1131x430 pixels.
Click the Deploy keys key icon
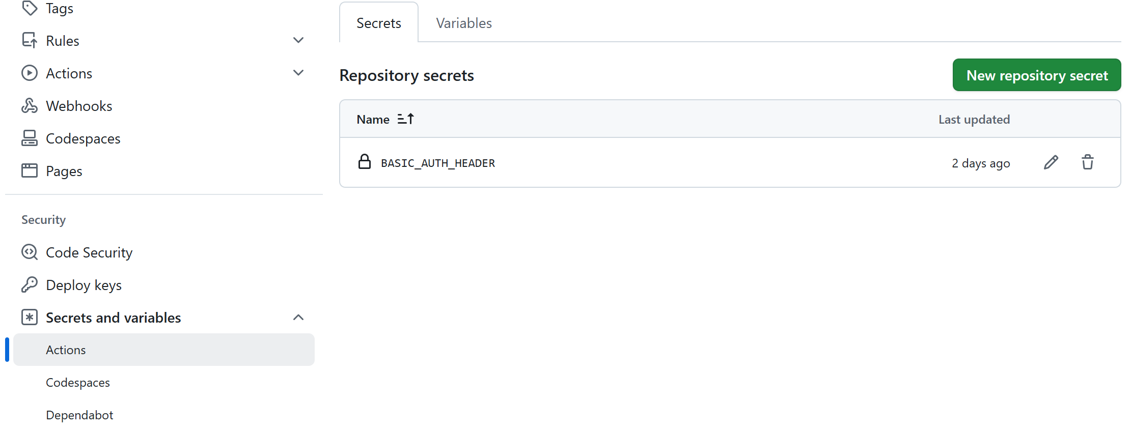[30, 284]
